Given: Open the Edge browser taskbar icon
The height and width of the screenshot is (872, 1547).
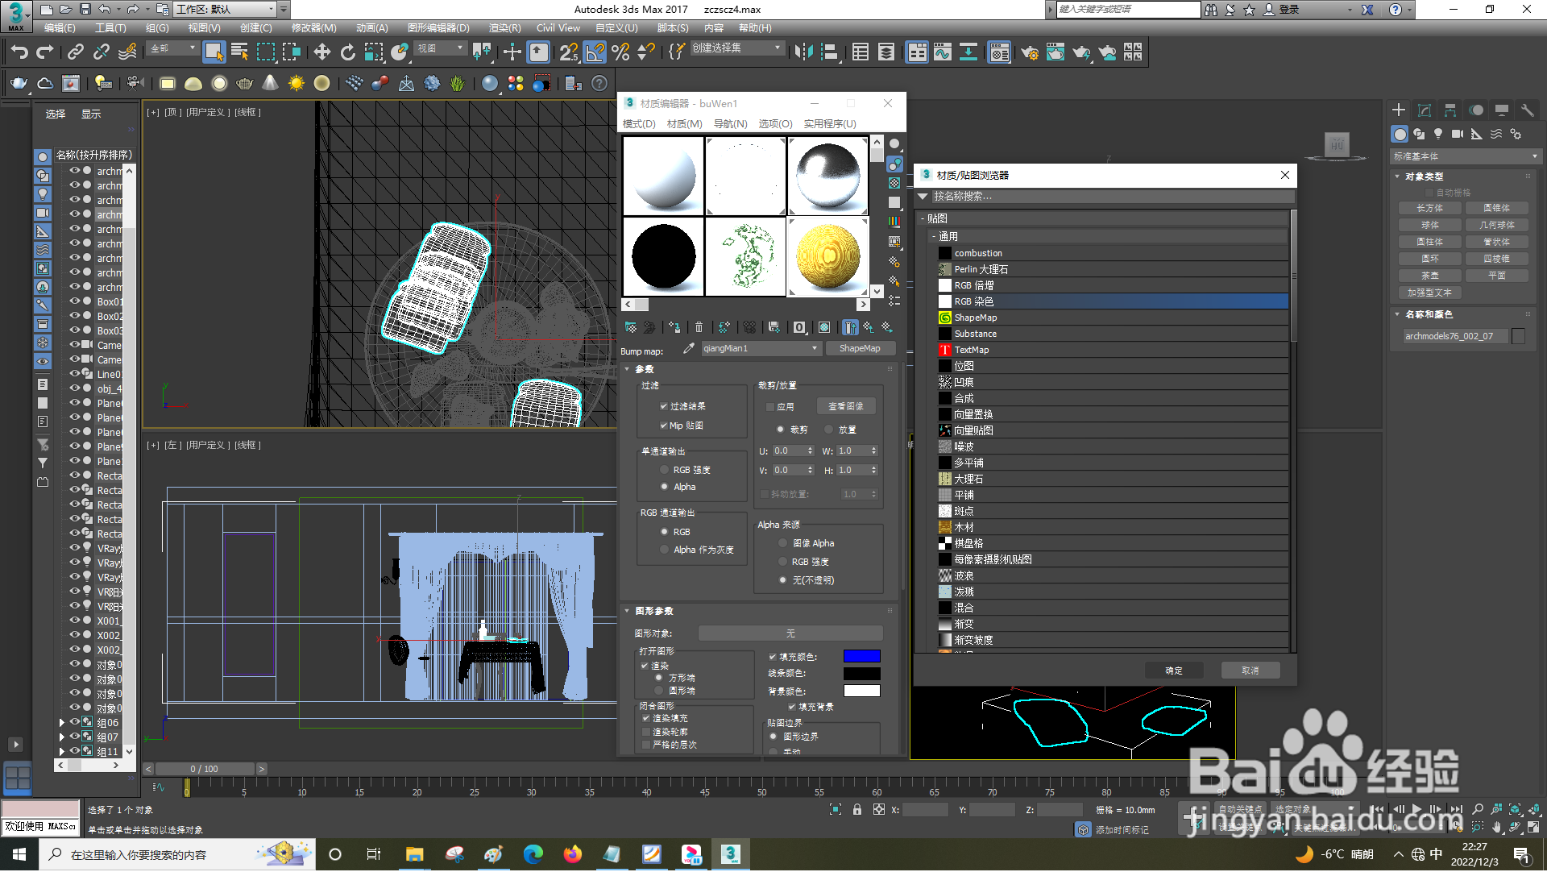Looking at the screenshot, I should point(533,854).
